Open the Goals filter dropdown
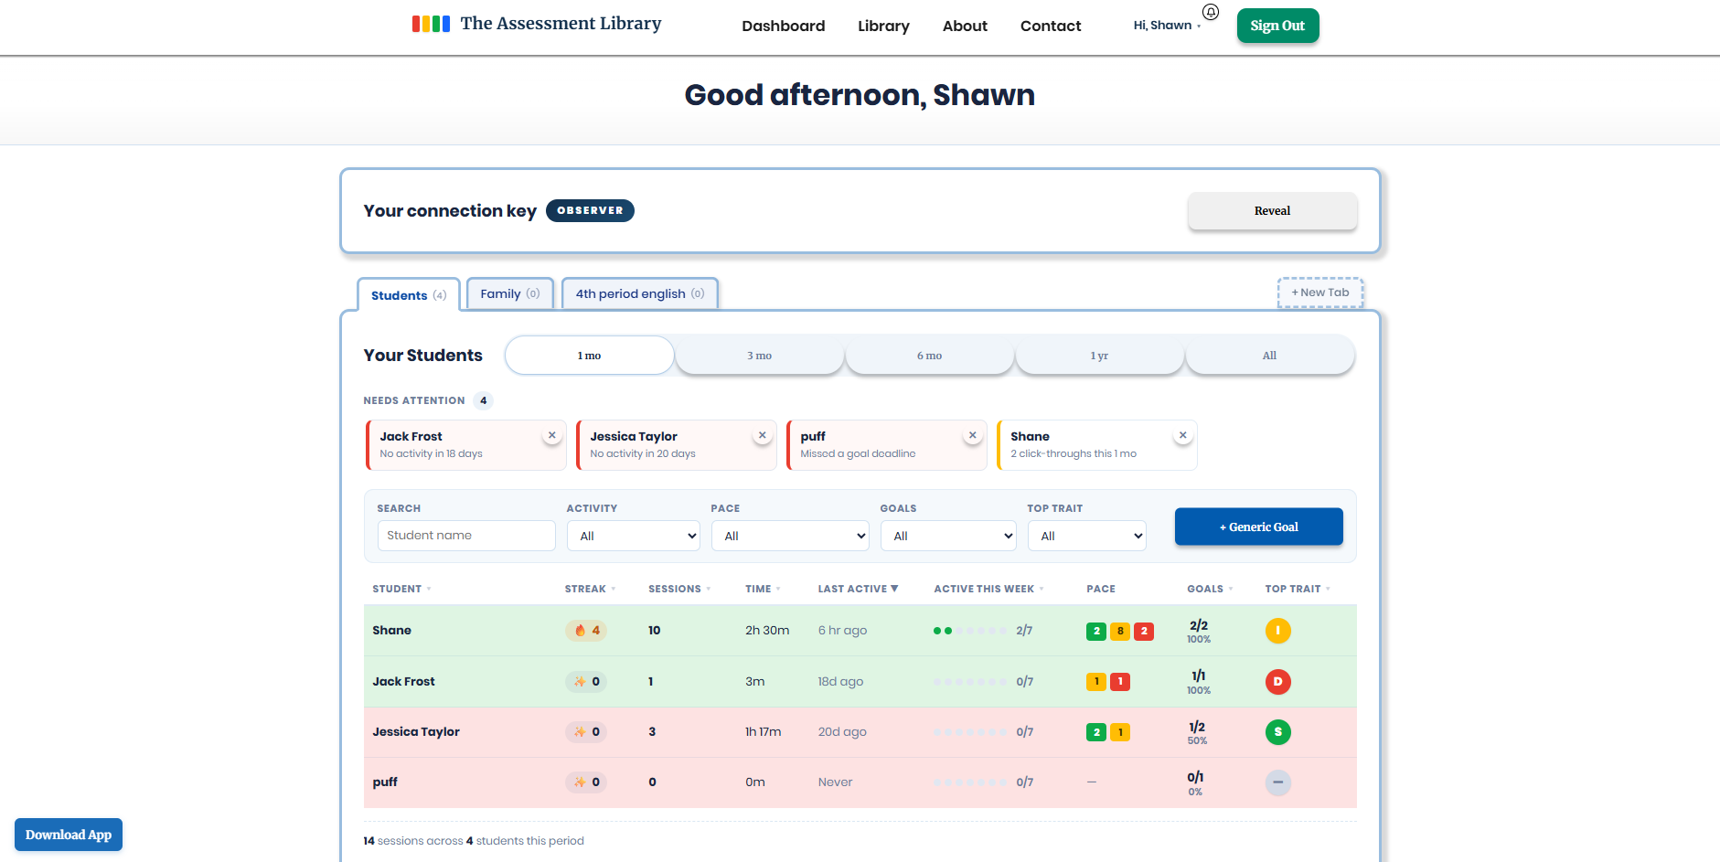Viewport: 1720px width, 862px height. [948, 537]
